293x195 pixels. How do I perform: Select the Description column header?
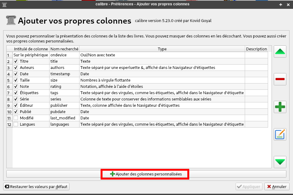(x=256, y=49)
